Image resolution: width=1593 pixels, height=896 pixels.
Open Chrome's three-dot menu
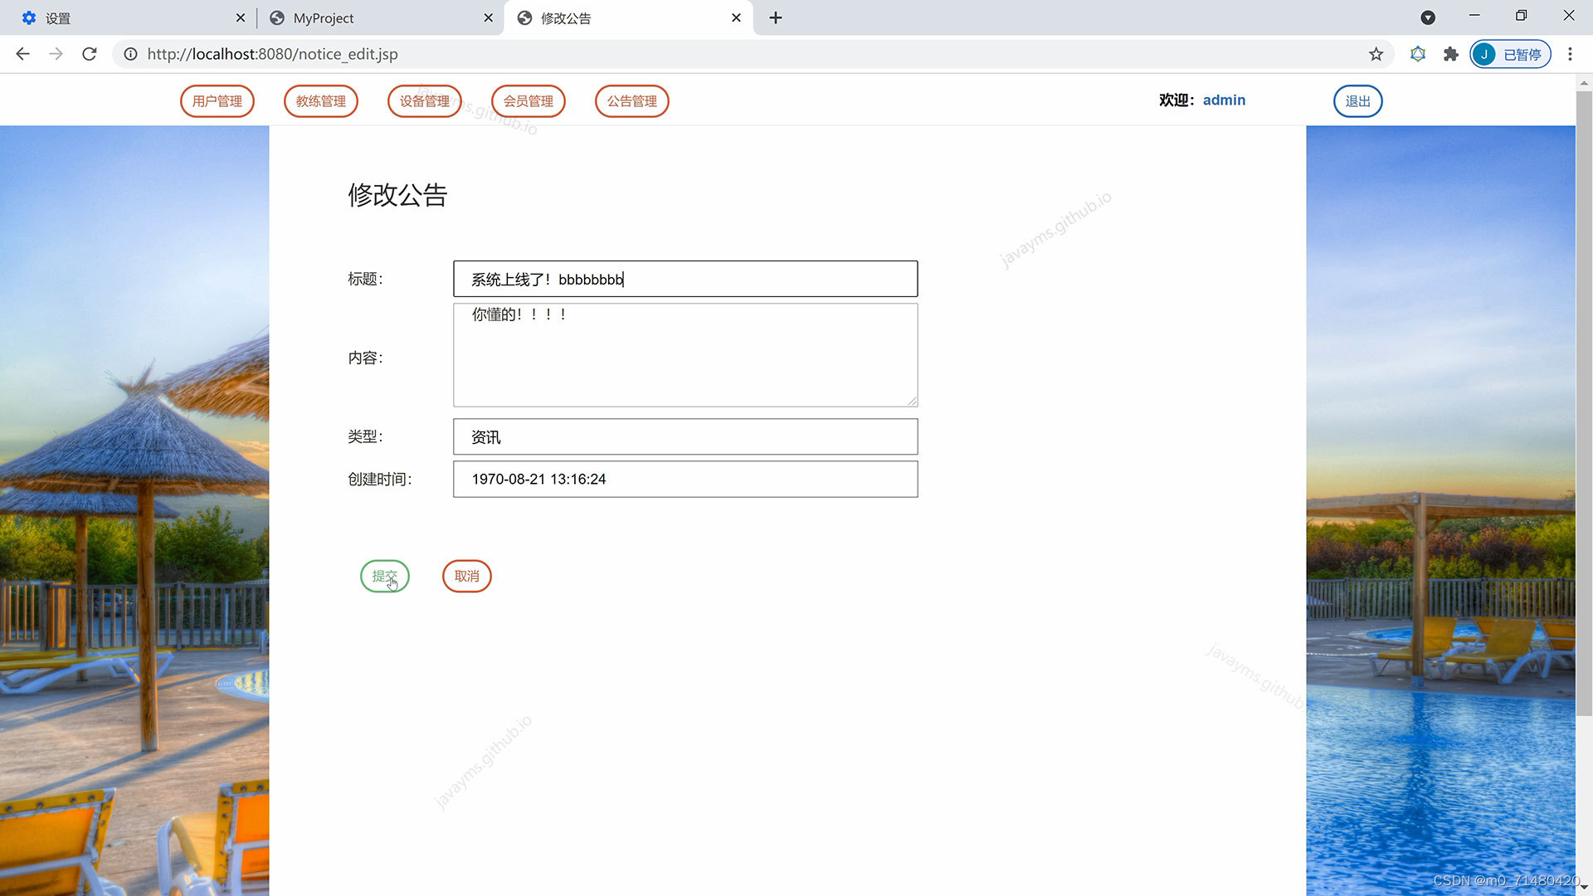pos(1570,54)
